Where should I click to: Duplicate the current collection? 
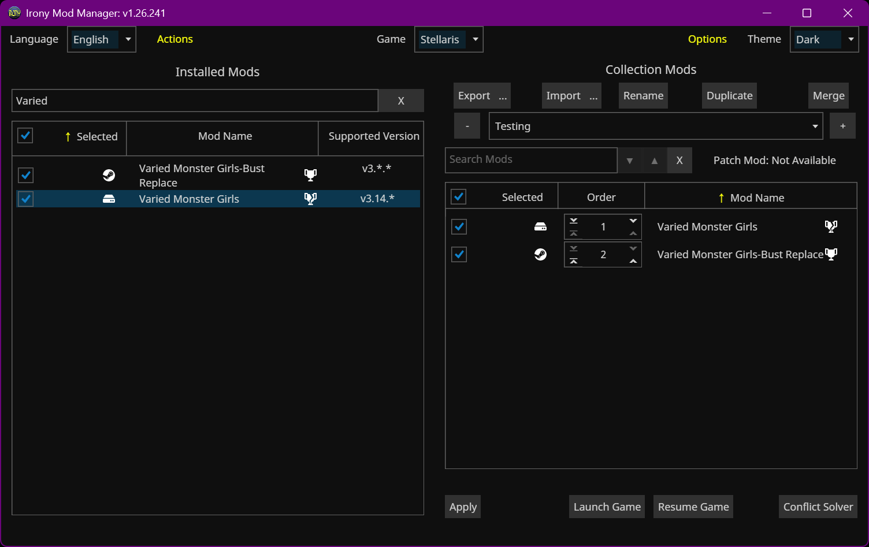pos(729,96)
